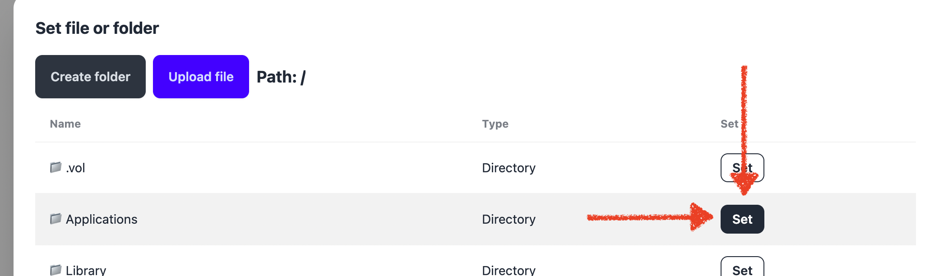This screenshot has width=925, height=276.
Task: Open the Applications directory entry
Action: [x=102, y=219]
